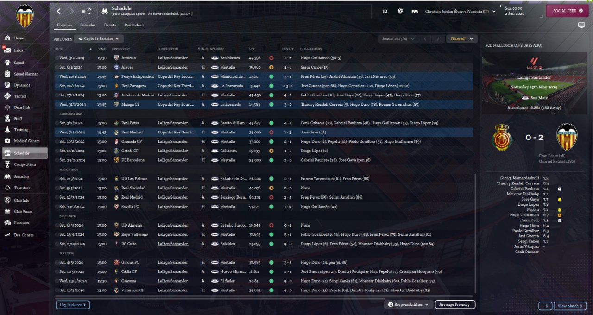
Task: Switch to the Fixtures tab
Action: 64,25
